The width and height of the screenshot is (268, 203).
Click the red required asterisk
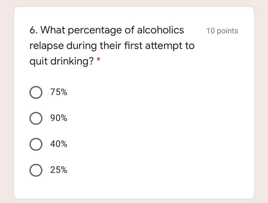pyautogui.click(x=99, y=60)
